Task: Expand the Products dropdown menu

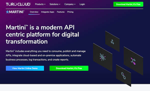Action: pos(40,4)
